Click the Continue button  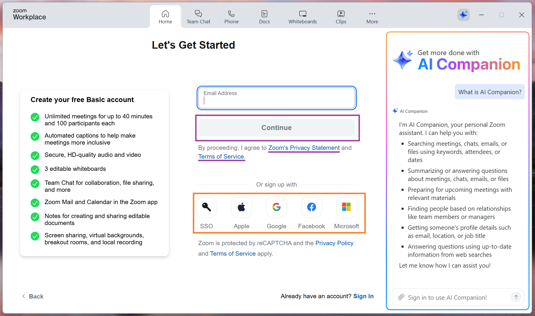coord(277,128)
